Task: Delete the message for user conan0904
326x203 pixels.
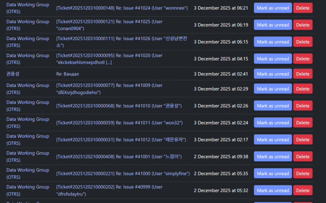Action: coord(303,25)
